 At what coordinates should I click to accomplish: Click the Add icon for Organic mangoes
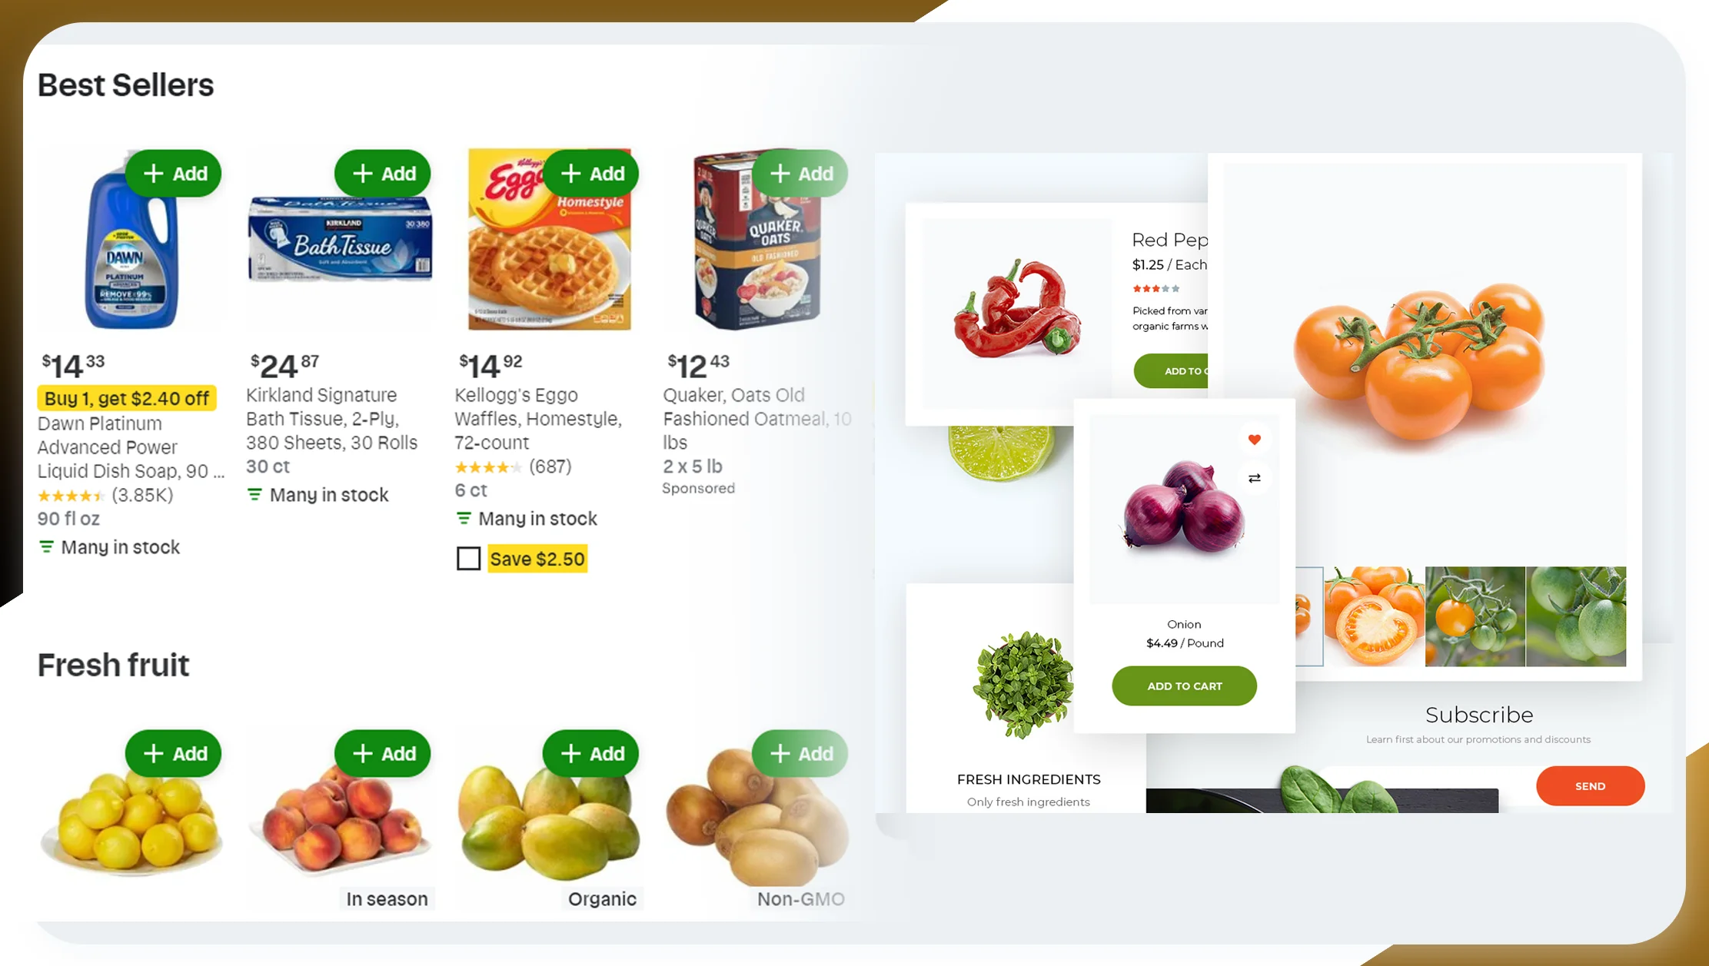click(x=592, y=754)
